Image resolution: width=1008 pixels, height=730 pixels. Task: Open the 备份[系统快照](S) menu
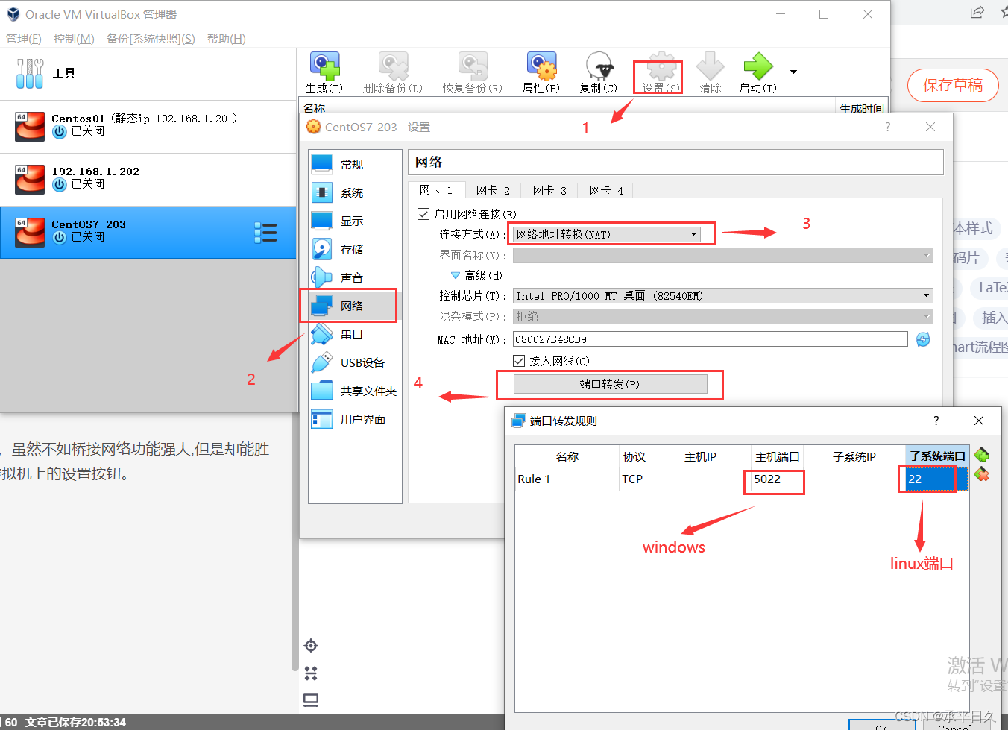click(x=151, y=39)
